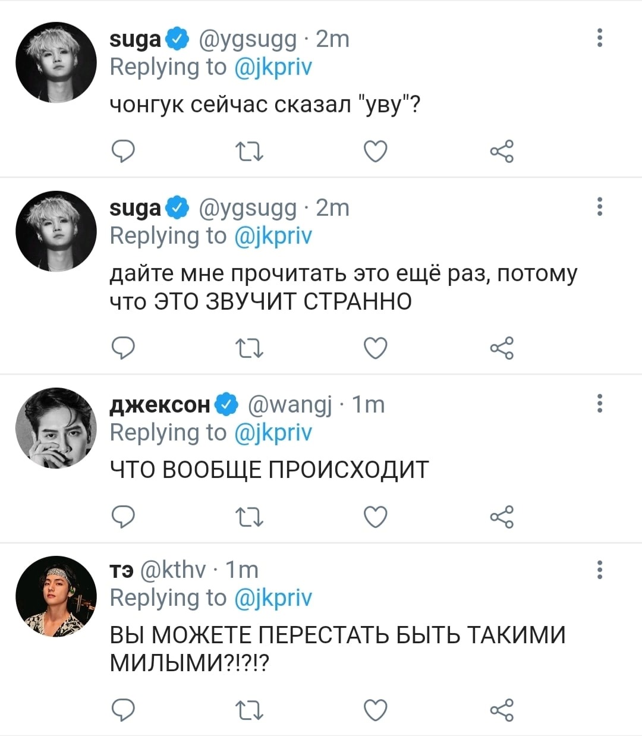Open @jkpriv link in джексон's reply
Viewport: 642px width, 736px height.
[x=273, y=432]
